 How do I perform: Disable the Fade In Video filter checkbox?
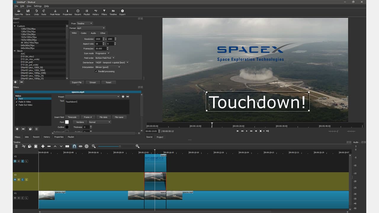pos(17,102)
